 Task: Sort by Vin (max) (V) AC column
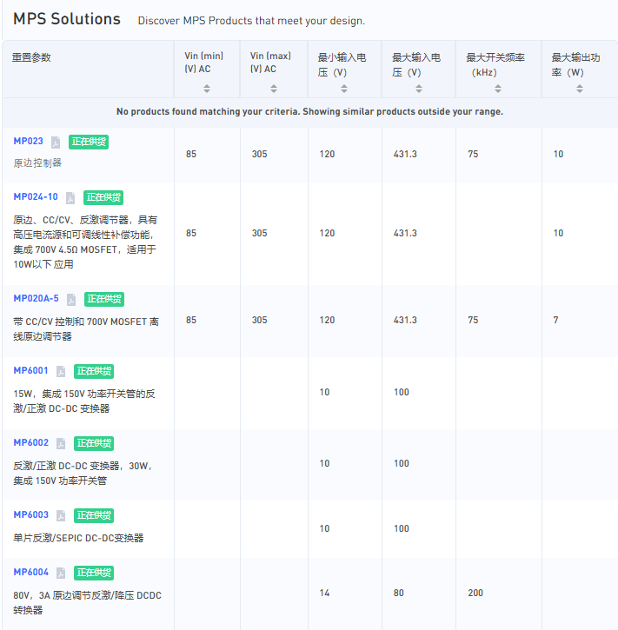[274, 89]
